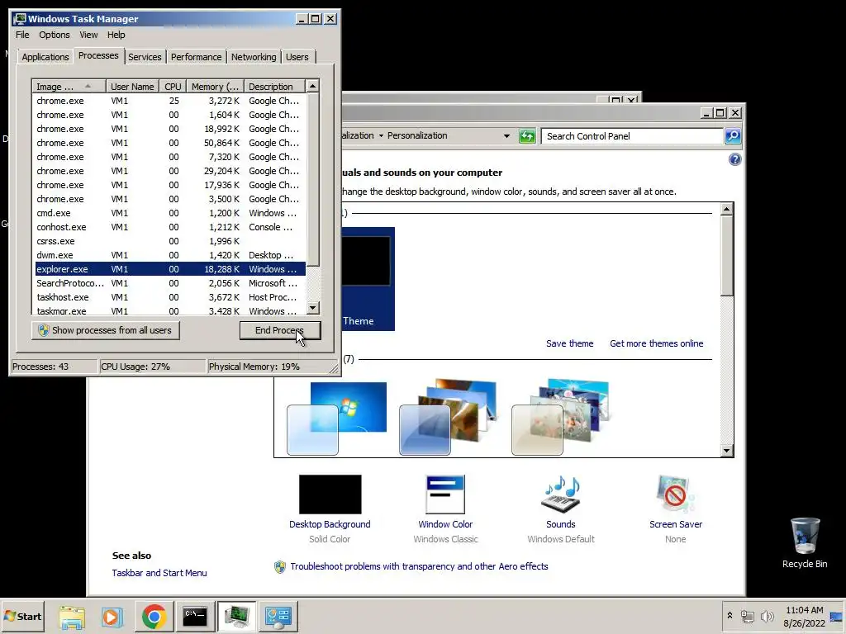The width and height of the screenshot is (846, 634).
Task: Click Show processes from all users
Action: (x=105, y=330)
